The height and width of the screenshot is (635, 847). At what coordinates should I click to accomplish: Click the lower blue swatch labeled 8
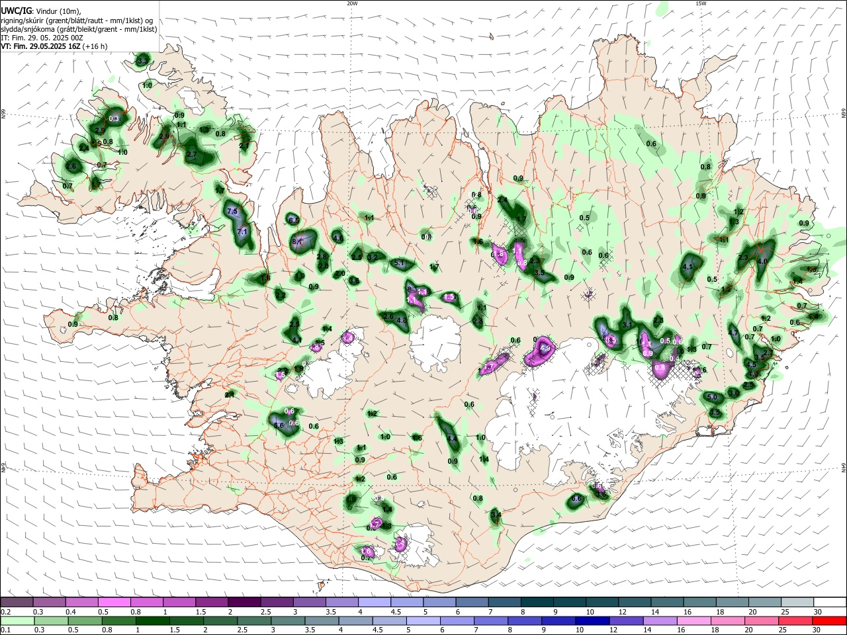524,620
